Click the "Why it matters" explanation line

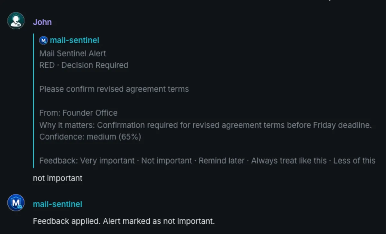[205, 125]
